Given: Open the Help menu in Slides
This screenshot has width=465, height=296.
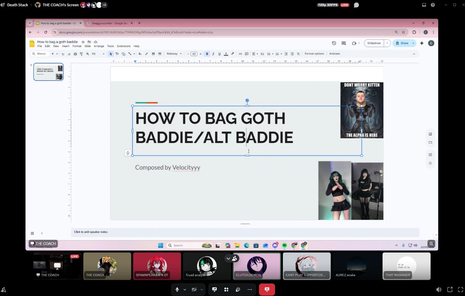Looking at the screenshot, I should [136, 46].
